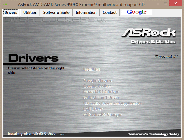Open the Utilities tab
This screenshot has width=184, height=140.
click(x=30, y=12)
